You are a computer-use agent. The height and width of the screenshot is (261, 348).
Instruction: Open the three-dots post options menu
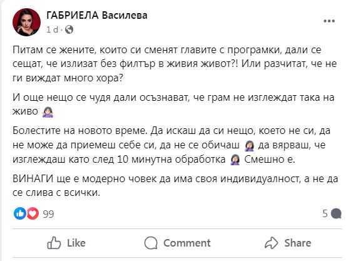coord(329,21)
